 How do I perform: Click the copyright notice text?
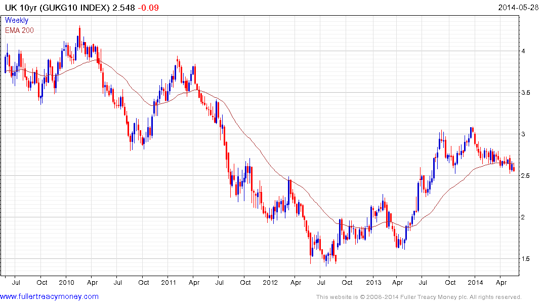419,297
